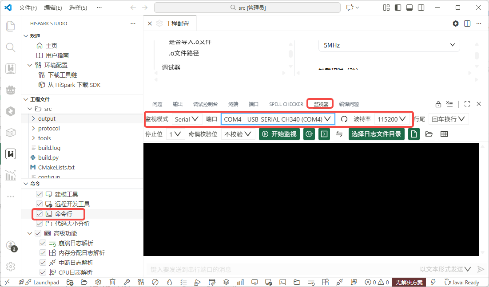This screenshot has height=287, width=489.
Task: Open the 回车换行 line ending dropdown
Action: click(448, 119)
